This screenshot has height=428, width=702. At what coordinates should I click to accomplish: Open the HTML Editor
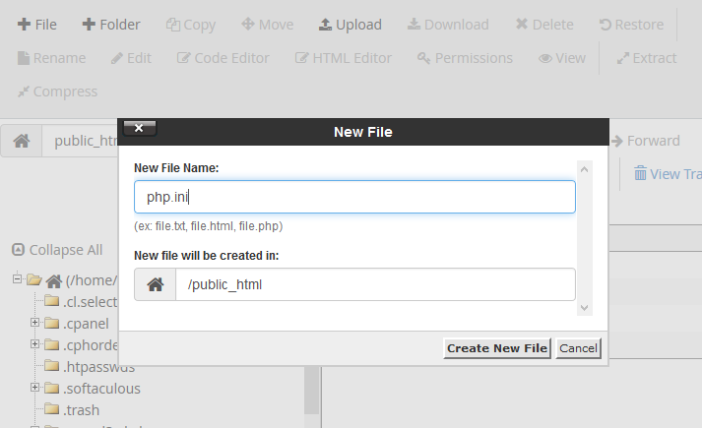(x=344, y=58)
